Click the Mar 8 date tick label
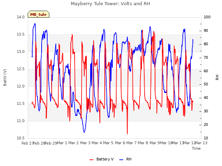 click(x=143, y=143)
